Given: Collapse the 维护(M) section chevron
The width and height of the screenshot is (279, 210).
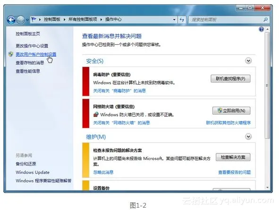Looking at the screenshot, I should tap(248, 136).
